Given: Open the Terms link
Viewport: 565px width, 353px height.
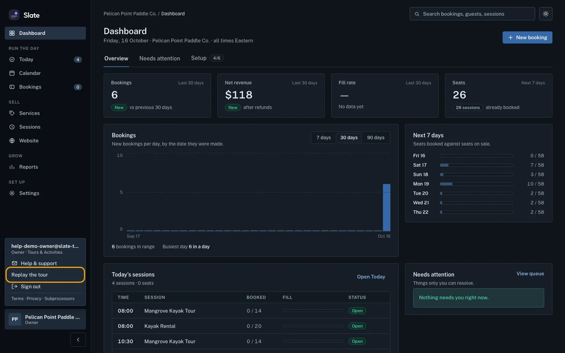Looking at the screenshot, I should click(x=17, y=299).
